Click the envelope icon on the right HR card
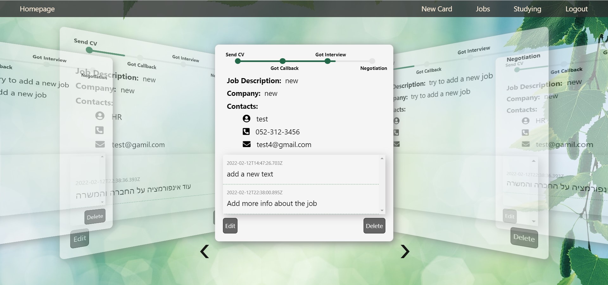Viewport: 608px width, 285px height. coord(526,144)
